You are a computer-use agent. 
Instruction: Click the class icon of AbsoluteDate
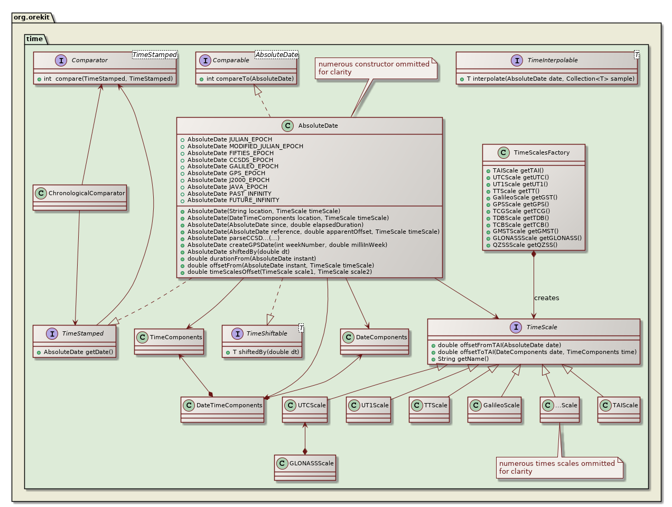point(287,126)
